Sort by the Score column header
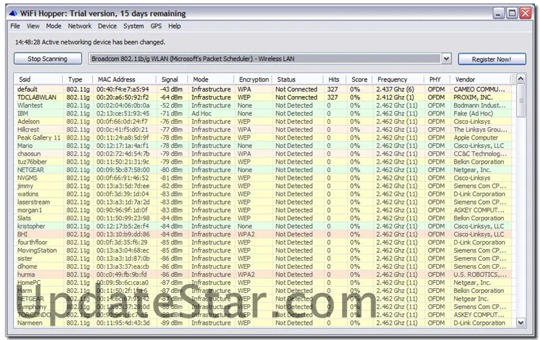Screen dimensions: 540x340 [x=359, y=79]
